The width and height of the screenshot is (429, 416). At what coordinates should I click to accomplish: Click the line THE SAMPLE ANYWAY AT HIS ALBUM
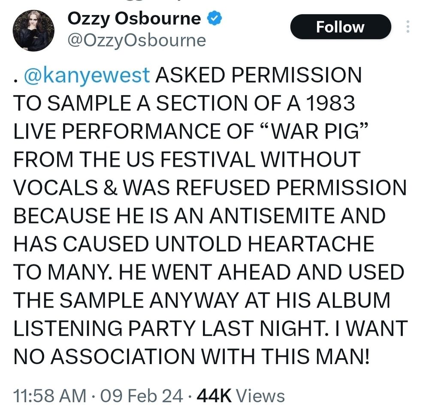[x=202, y=300]
